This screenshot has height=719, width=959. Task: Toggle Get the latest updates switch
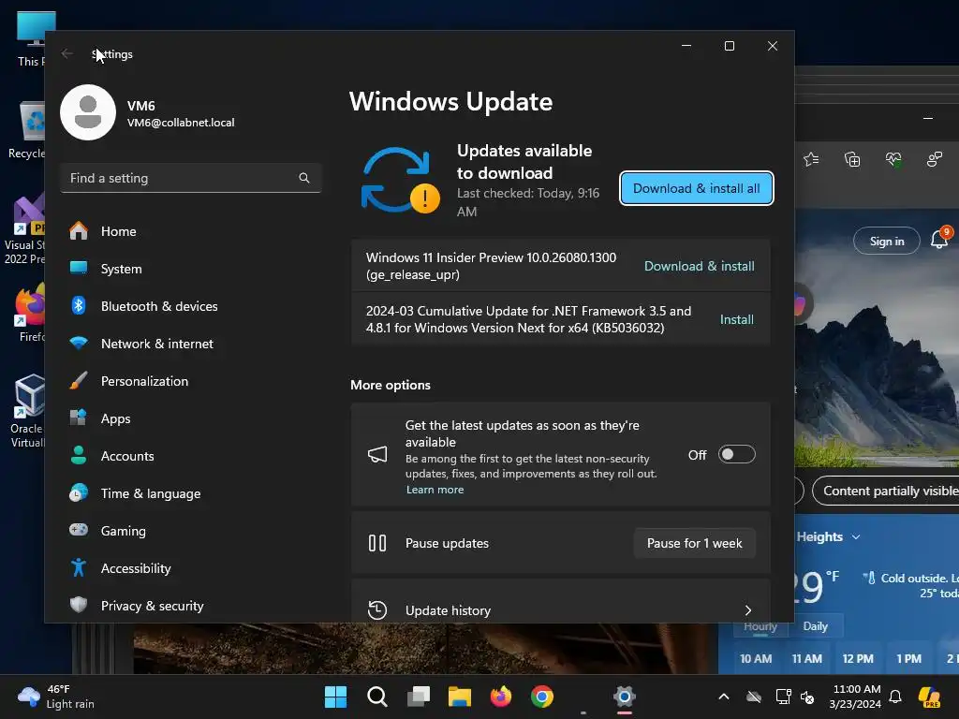coord(736,454)
